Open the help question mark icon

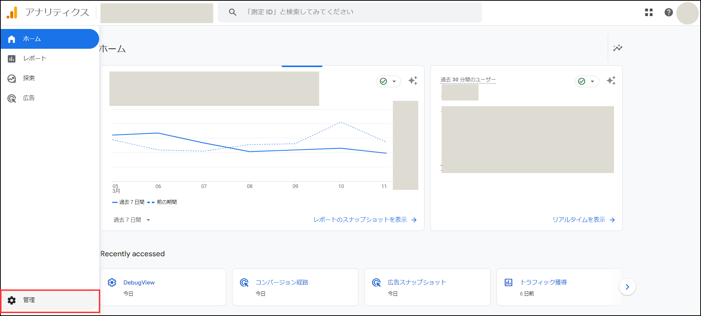669,12
